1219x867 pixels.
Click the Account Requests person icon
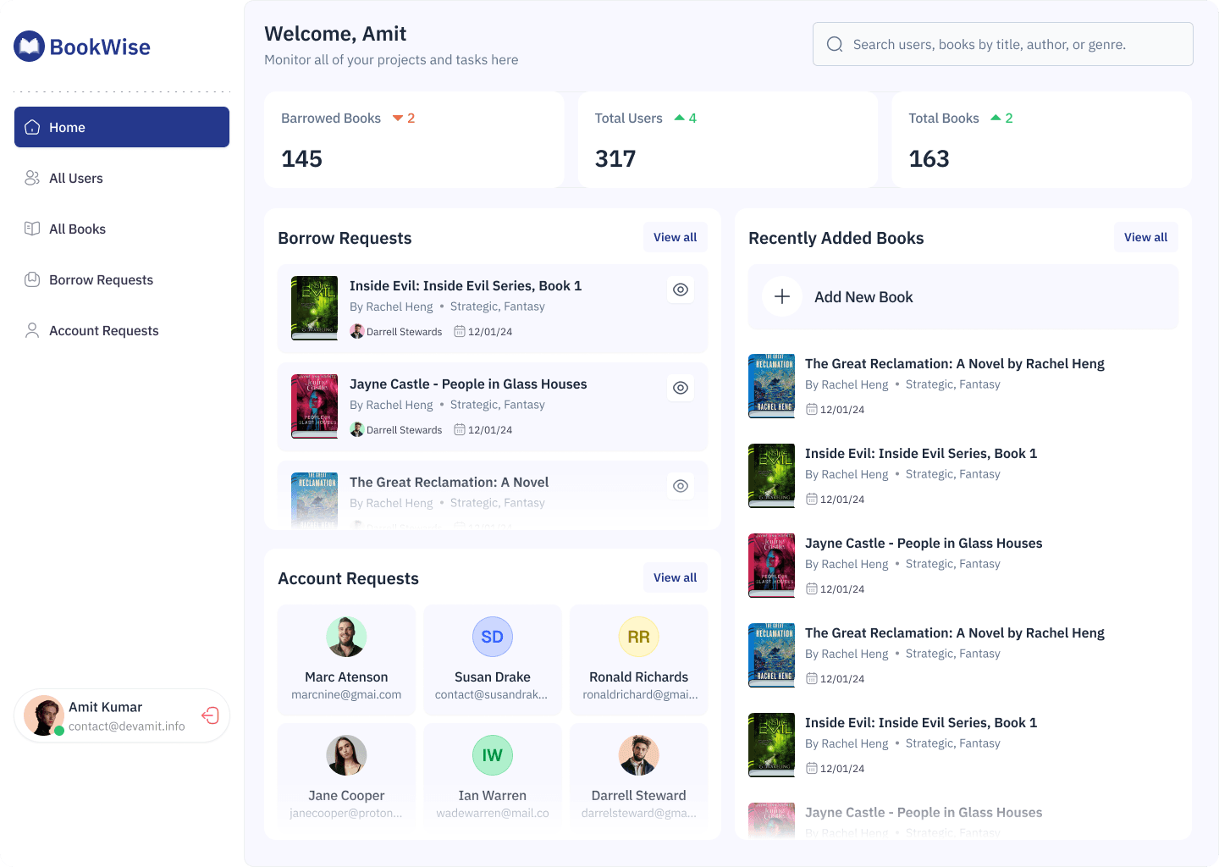(32, 330)
